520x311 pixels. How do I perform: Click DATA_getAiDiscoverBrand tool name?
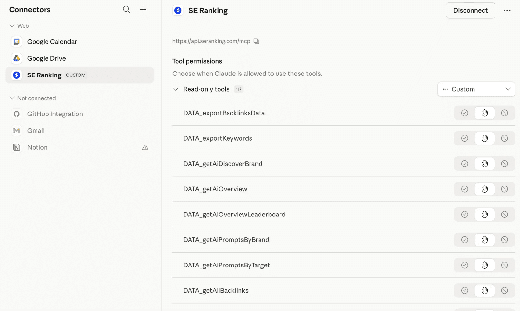pos(223,164)
